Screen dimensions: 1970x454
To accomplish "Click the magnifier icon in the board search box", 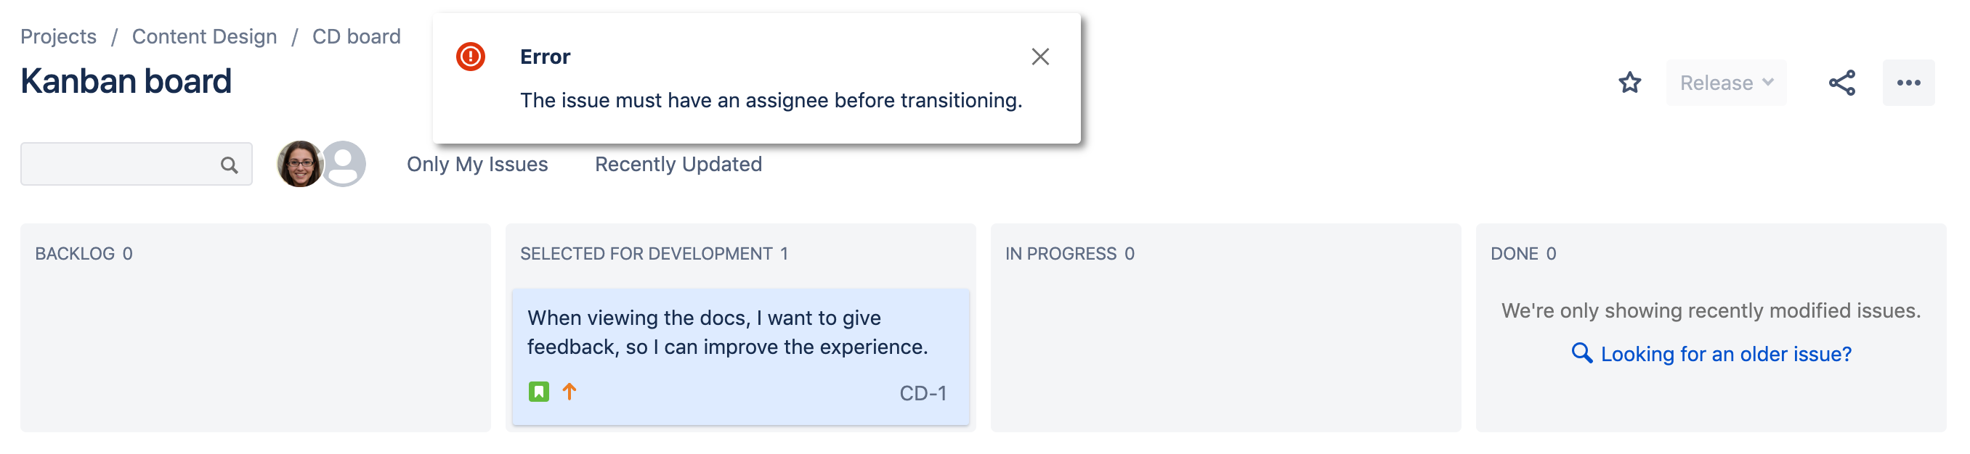I will coord(230,163).
